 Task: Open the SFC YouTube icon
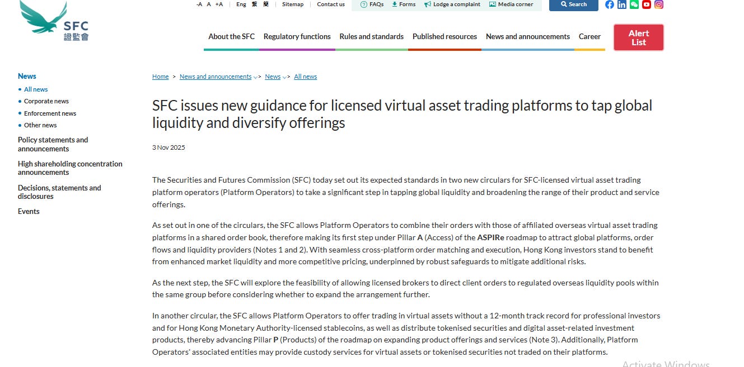647,4
